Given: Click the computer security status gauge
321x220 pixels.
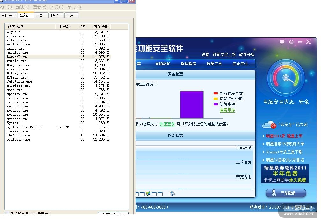Looking at the screenshot, I should coord(286,78).
